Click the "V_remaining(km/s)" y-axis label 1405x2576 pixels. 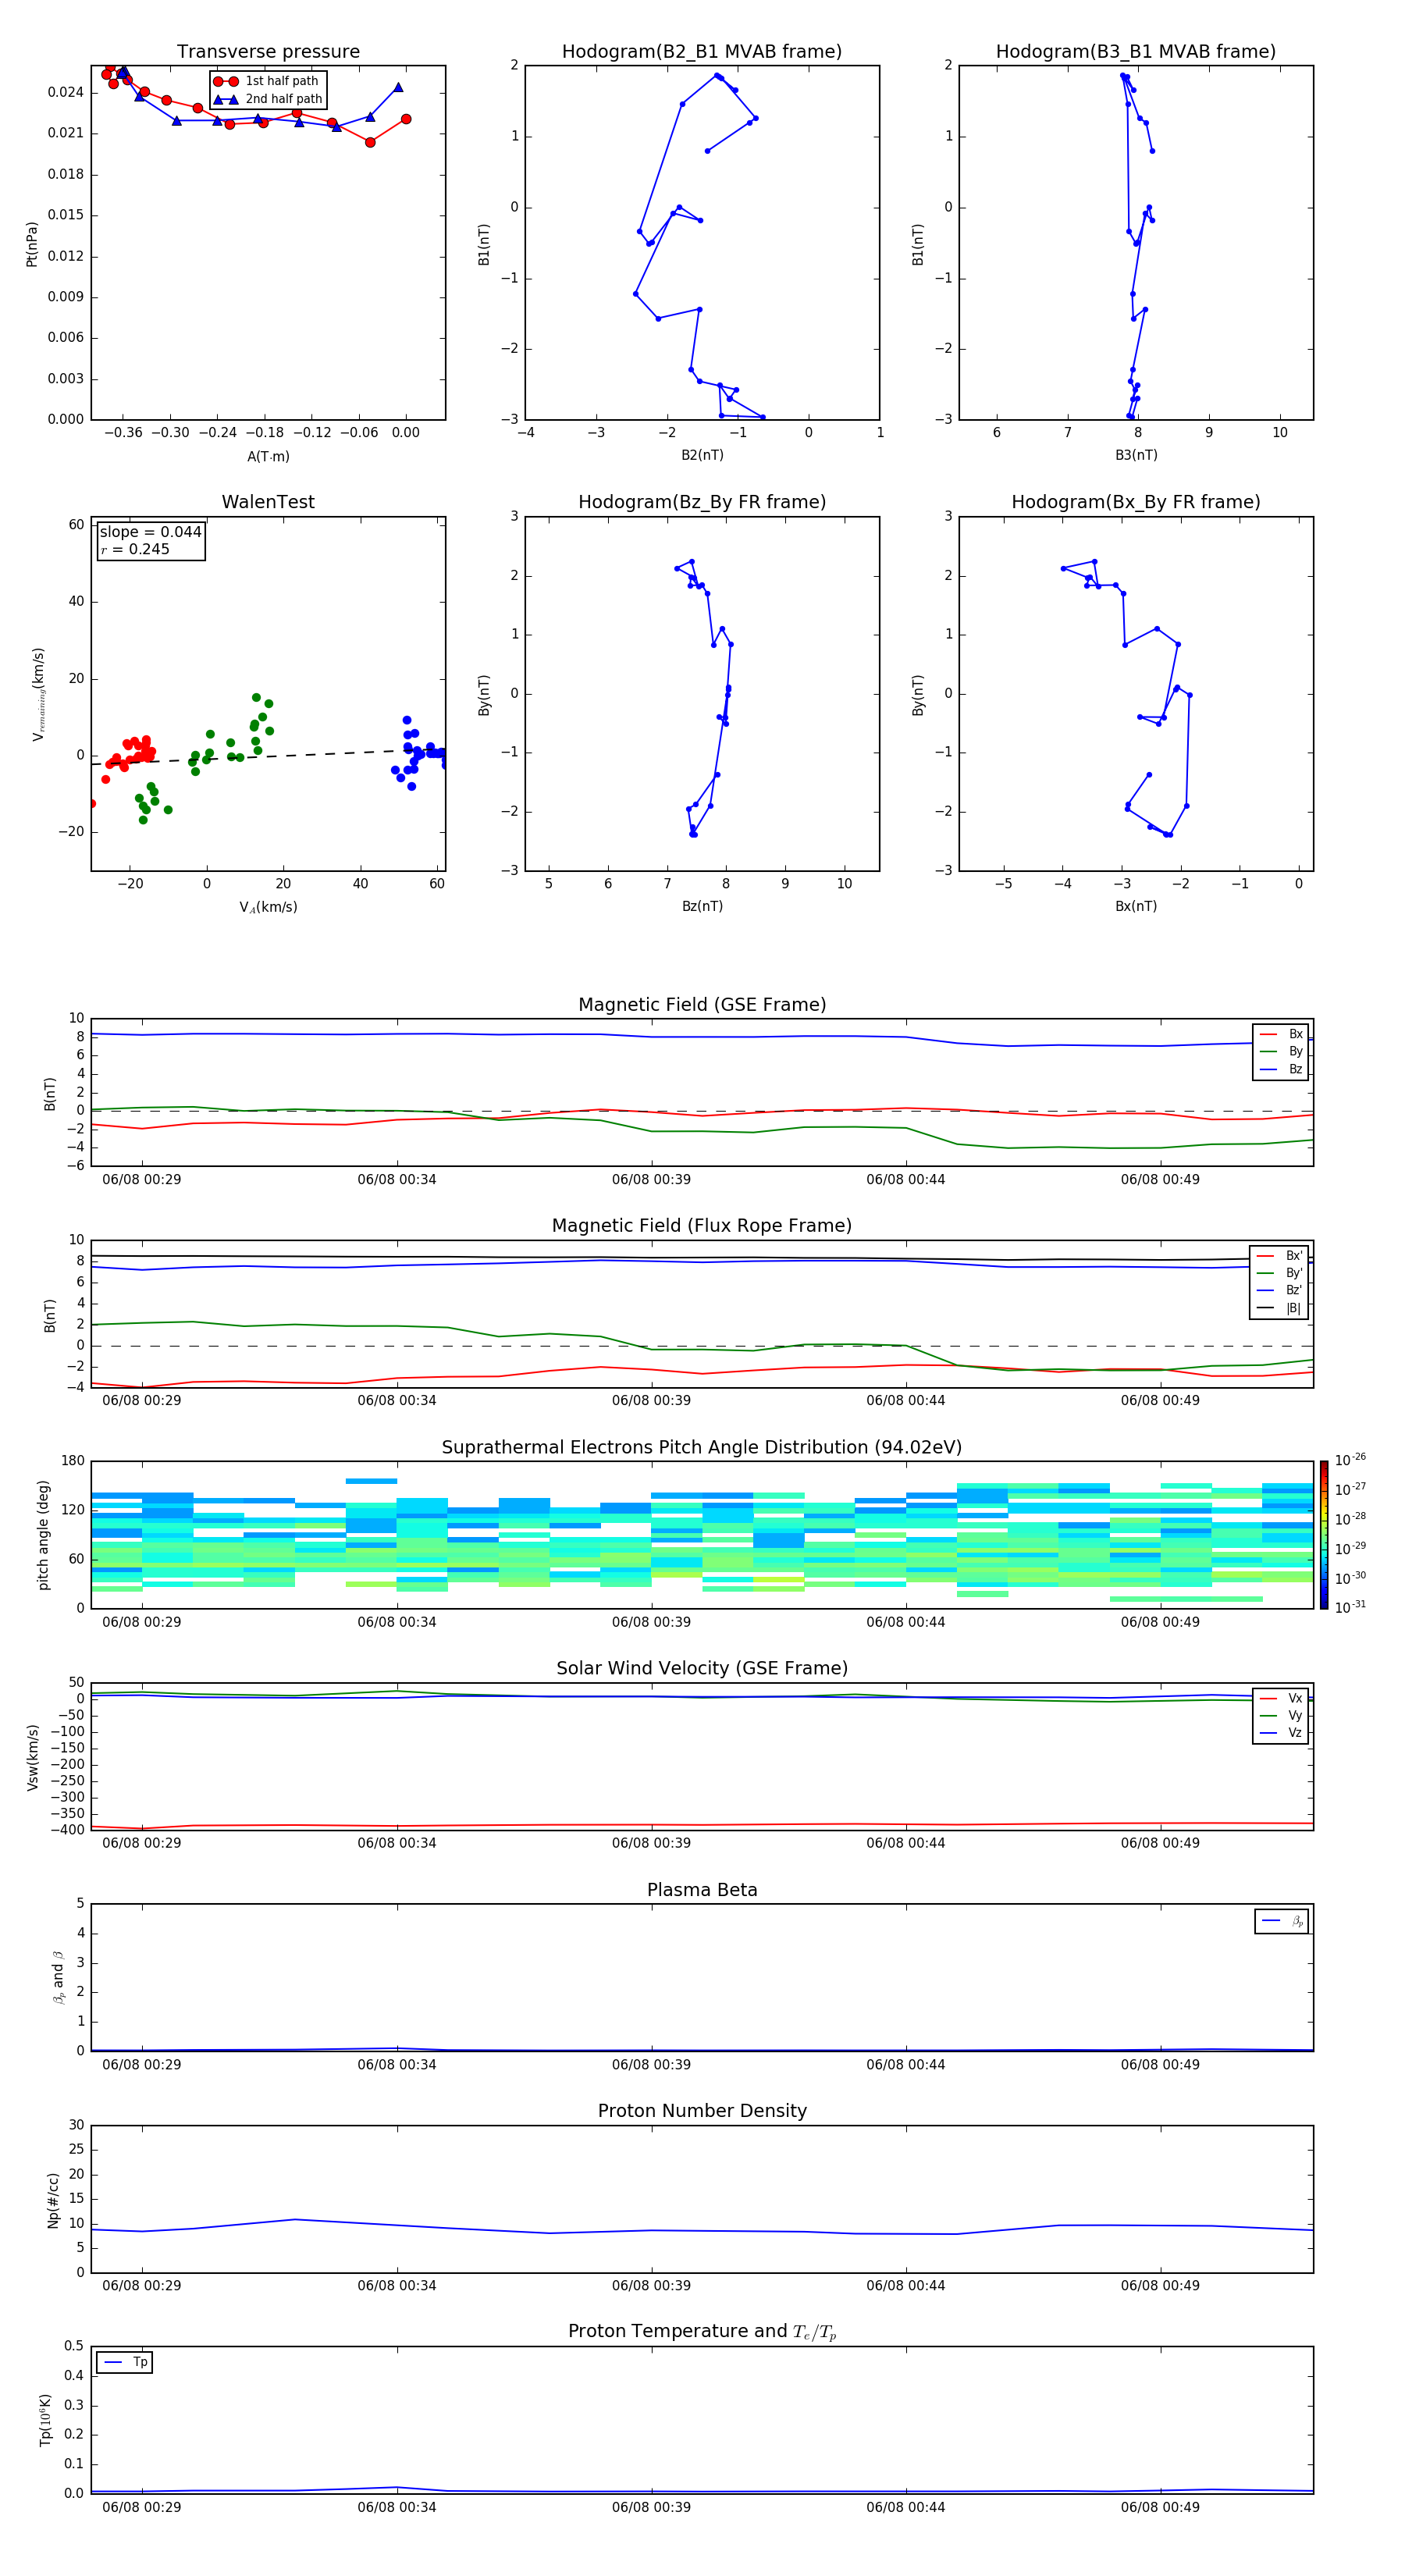(38, 694)
